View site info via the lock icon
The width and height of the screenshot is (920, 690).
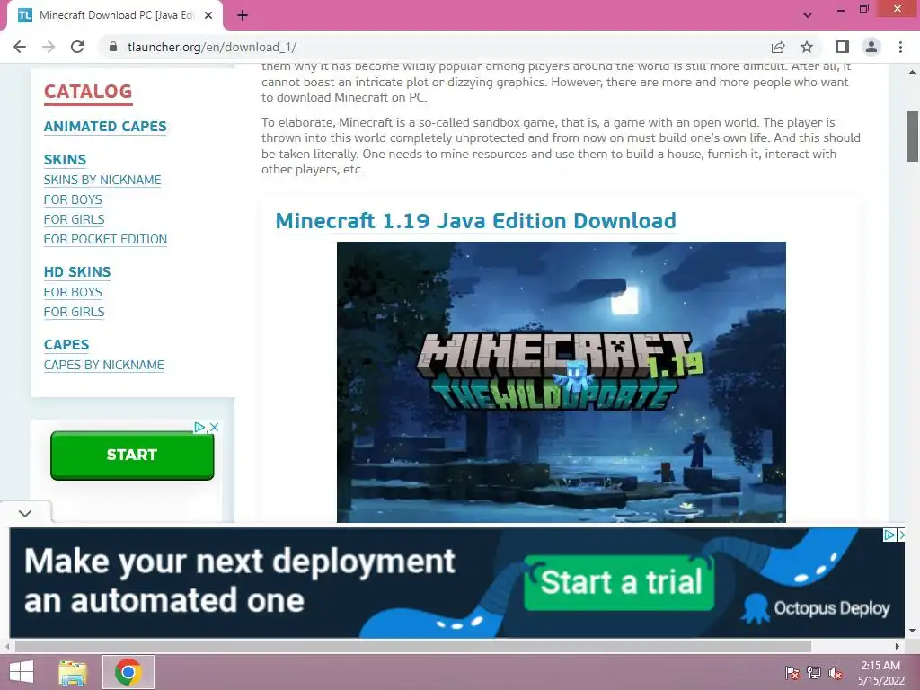(113, 47)
